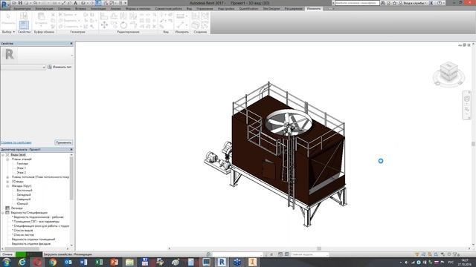Expand the 3D виды node

(x=7, y=181)
